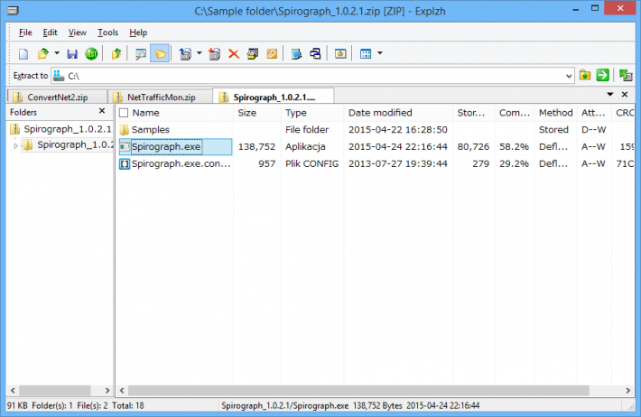The image size is (641, 417).
Task: Click the Extract files toolbar icon
Action: [185, 53]
